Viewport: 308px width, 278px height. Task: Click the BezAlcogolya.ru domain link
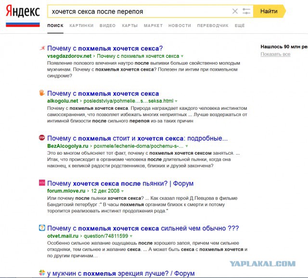tap(68, 146)
